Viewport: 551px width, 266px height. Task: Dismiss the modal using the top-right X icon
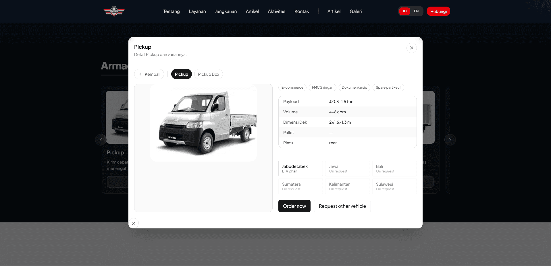pyautogui.click(x=412, y=48)
